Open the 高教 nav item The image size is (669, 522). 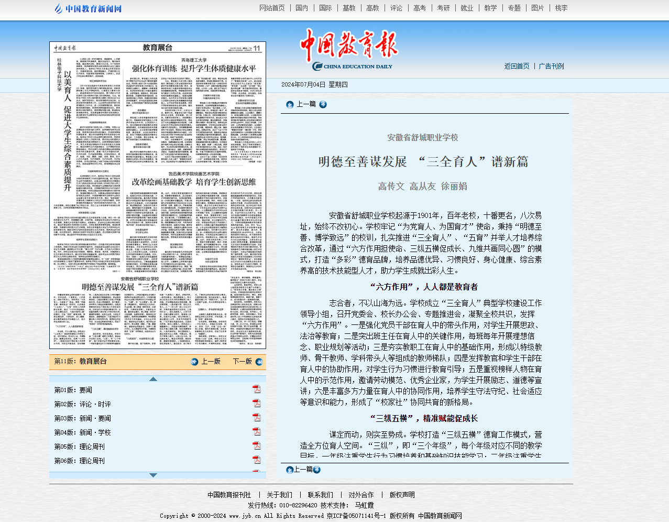tap(372, 8)
